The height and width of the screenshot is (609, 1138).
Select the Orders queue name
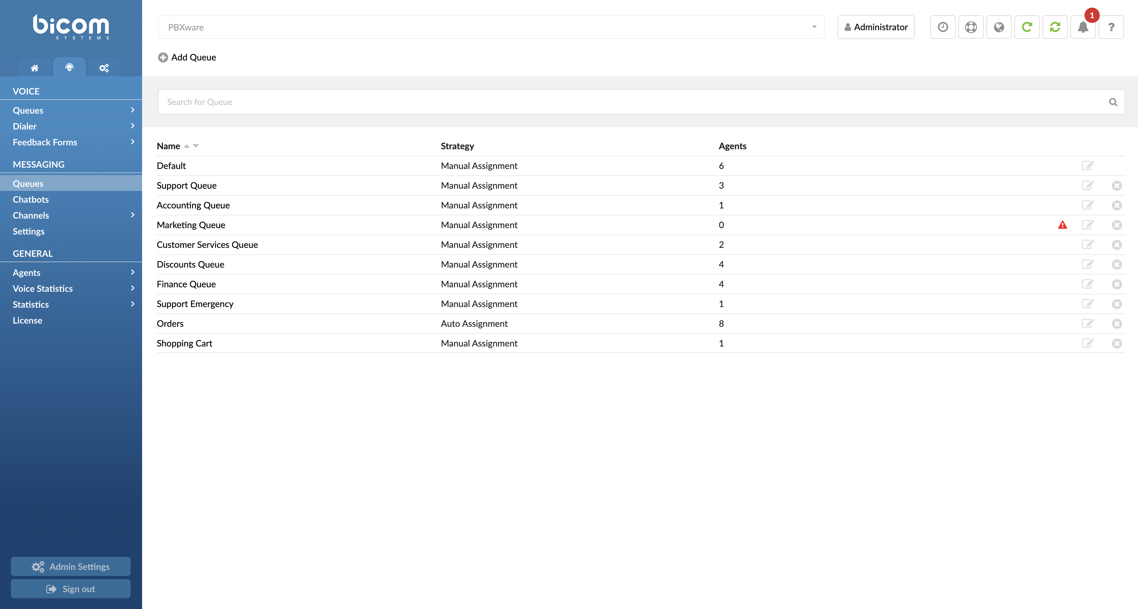click(x=170, y=324)
